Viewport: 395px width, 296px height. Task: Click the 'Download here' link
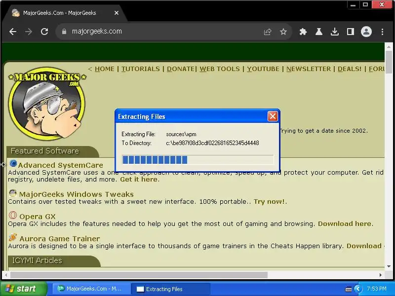344,224
